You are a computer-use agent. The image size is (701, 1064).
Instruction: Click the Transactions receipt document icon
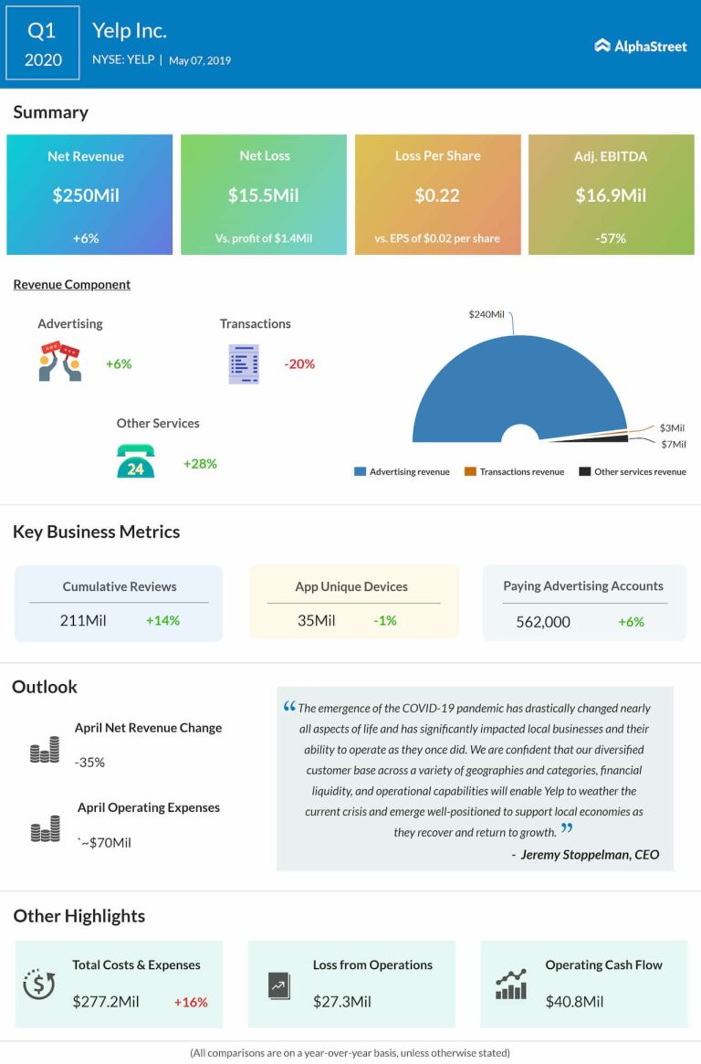pyautogui.click(x=244, y=363)
